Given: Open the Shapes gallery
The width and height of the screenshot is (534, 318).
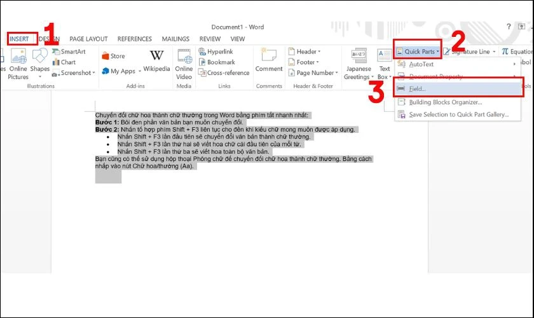Looking at the screenshot, I should (x=40, y=64).
